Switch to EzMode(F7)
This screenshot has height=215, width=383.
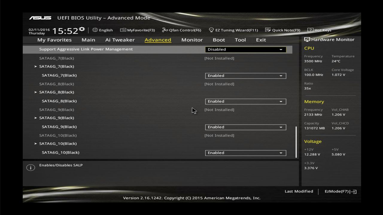point(341,191)
